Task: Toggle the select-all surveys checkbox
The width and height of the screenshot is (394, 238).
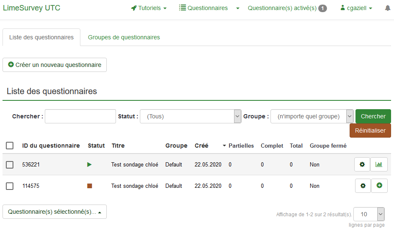Action: (x=10, y=146)
